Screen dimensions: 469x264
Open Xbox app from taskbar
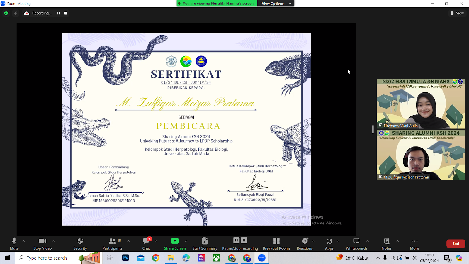[216, 258]
